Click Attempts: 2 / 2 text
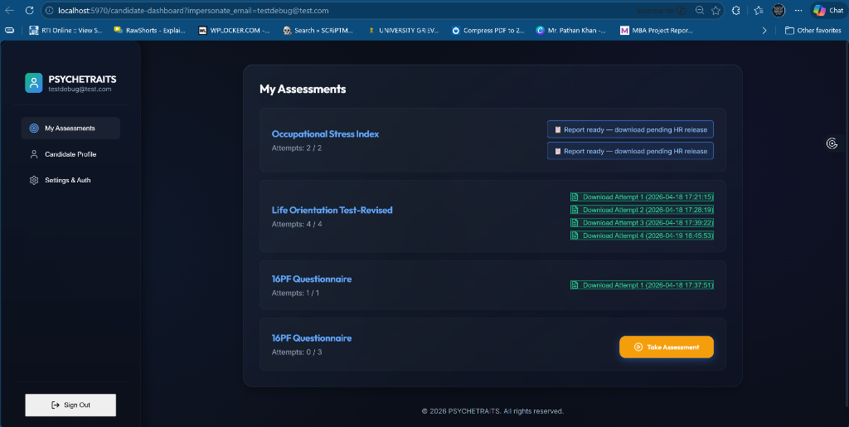The width and height of the screenshot is (849, 427). (297, 148)
